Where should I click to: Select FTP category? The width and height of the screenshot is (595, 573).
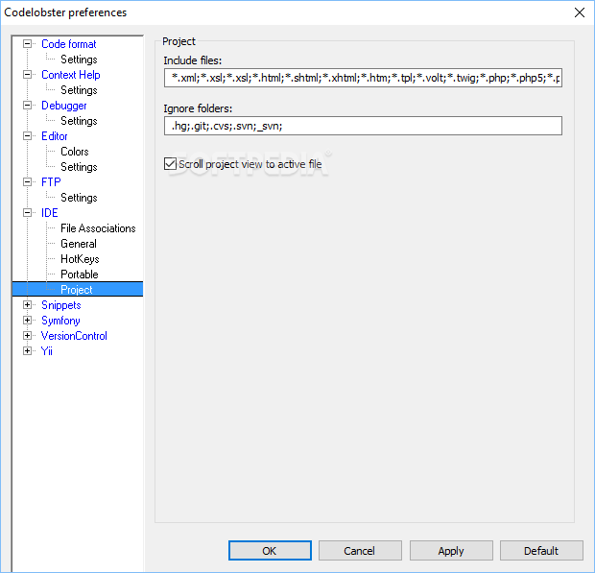[x=51, y=182]
